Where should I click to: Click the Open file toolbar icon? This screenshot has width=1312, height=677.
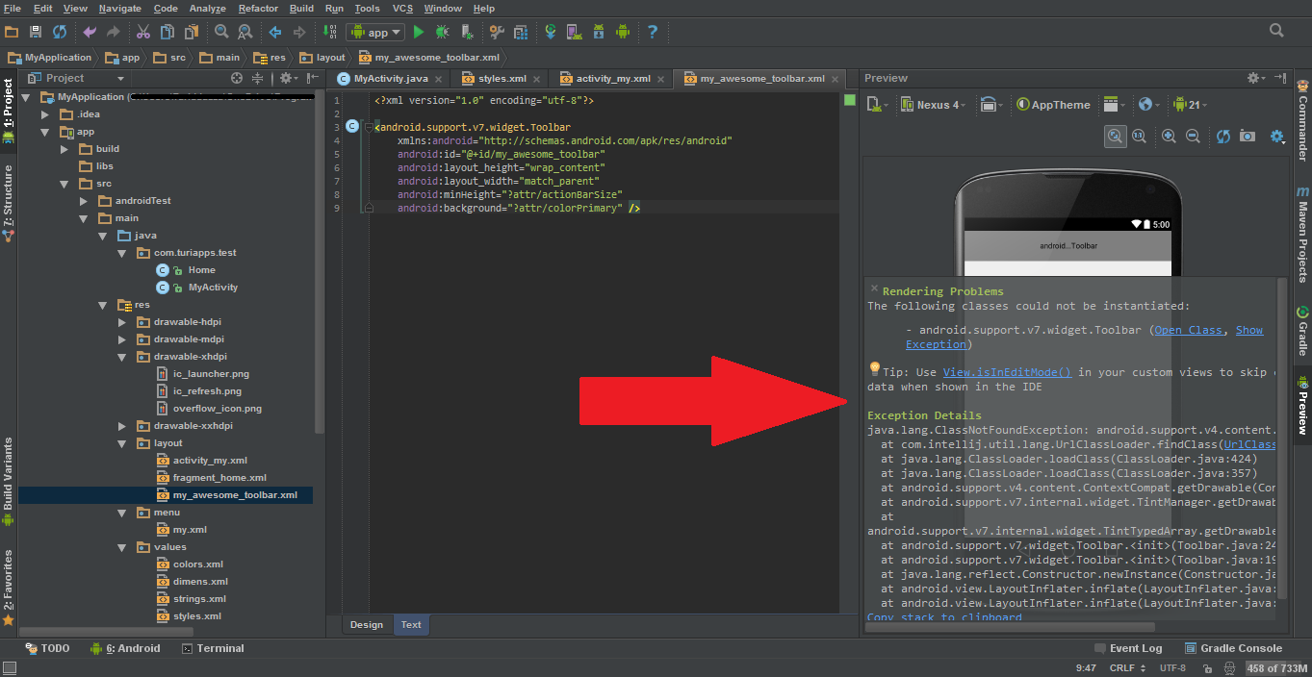click(12, 32)
